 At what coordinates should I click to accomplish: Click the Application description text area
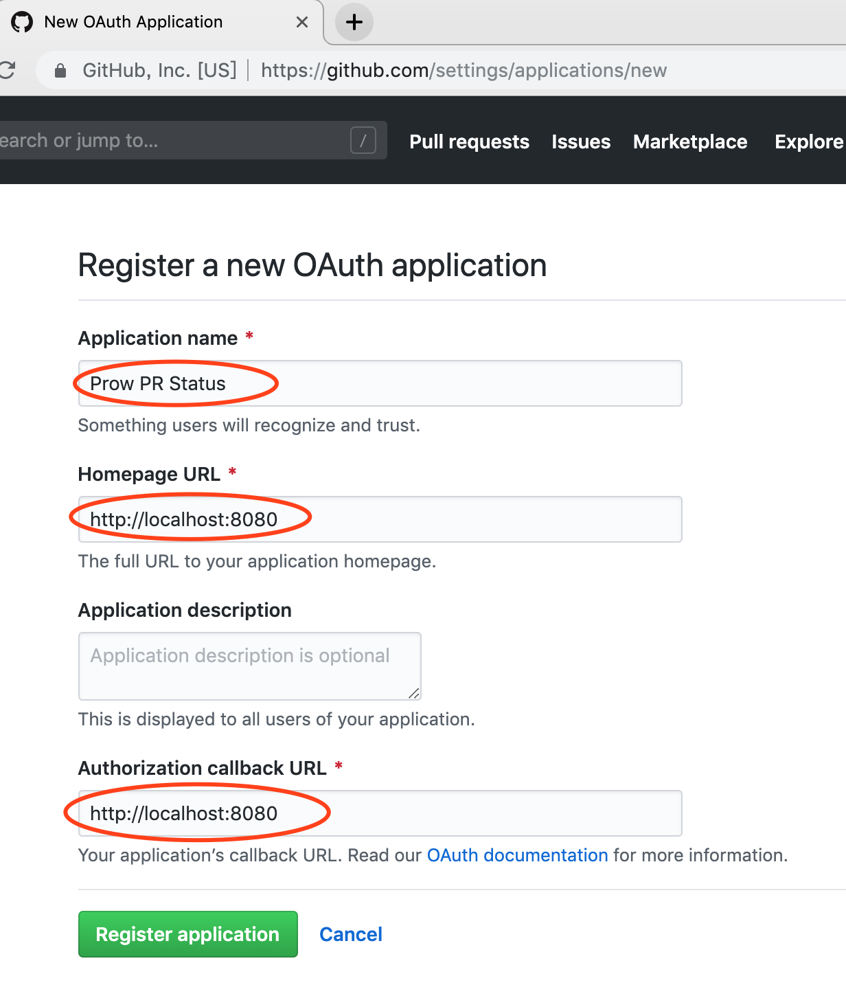[x=249, y=666]
